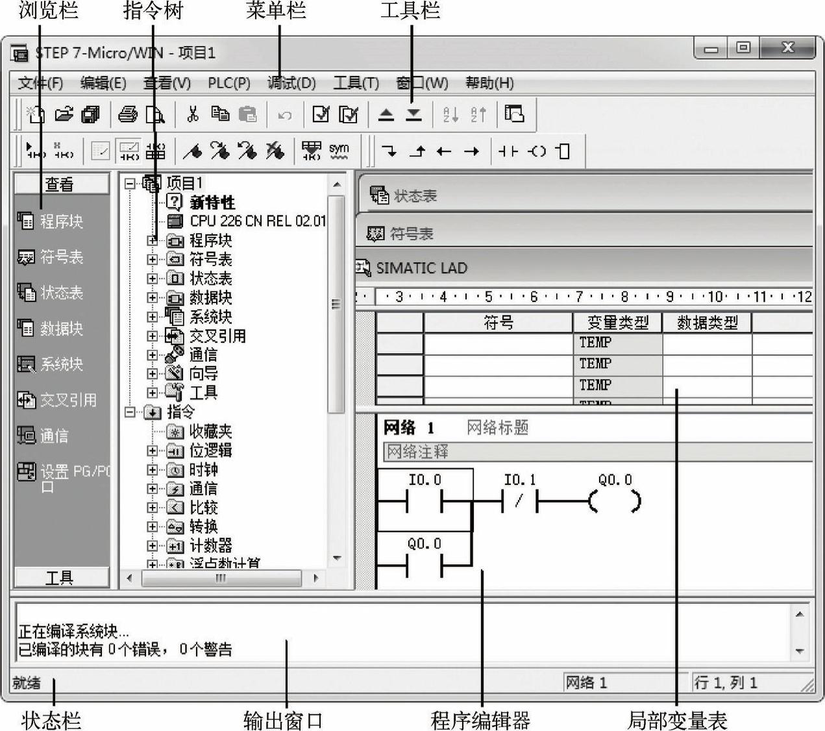This screenshot has height=731, width=825.
Task: Insert a contact using the toolbar icon
Action: click(x=508, y=151)
